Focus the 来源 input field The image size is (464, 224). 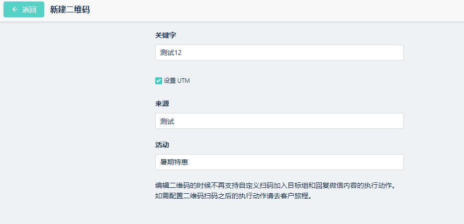pos(279,121)
